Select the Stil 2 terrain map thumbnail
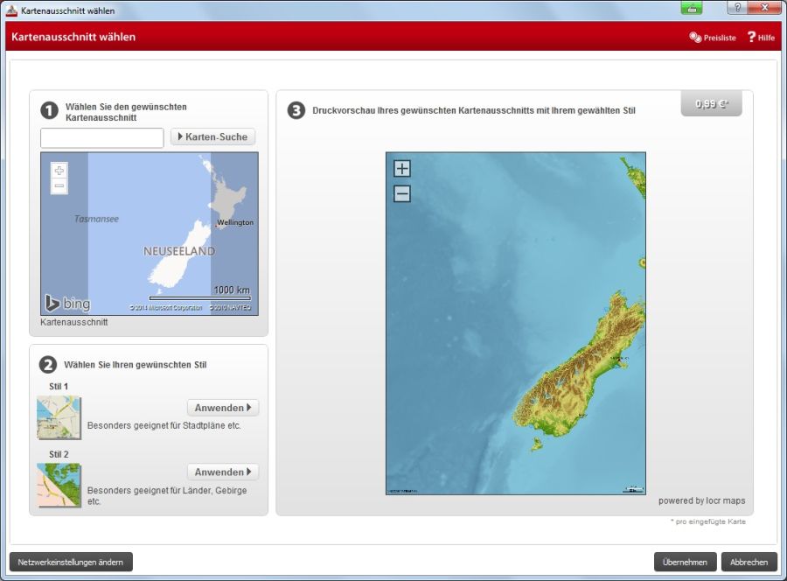 tap(59, 485)
